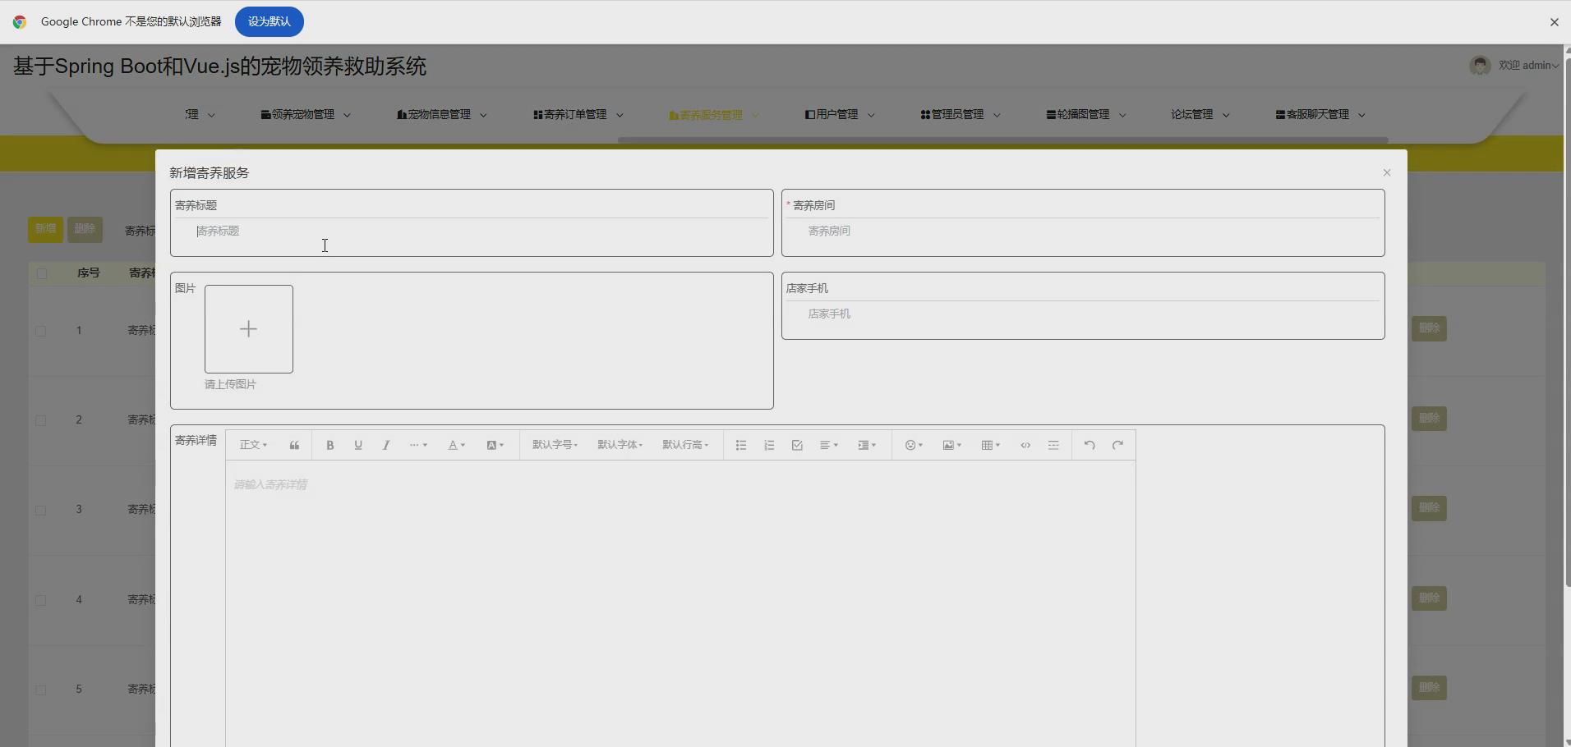Close the 新增寄养服务 dialog
This screenshot has height=747, width=1571.
click(1387, 172)
